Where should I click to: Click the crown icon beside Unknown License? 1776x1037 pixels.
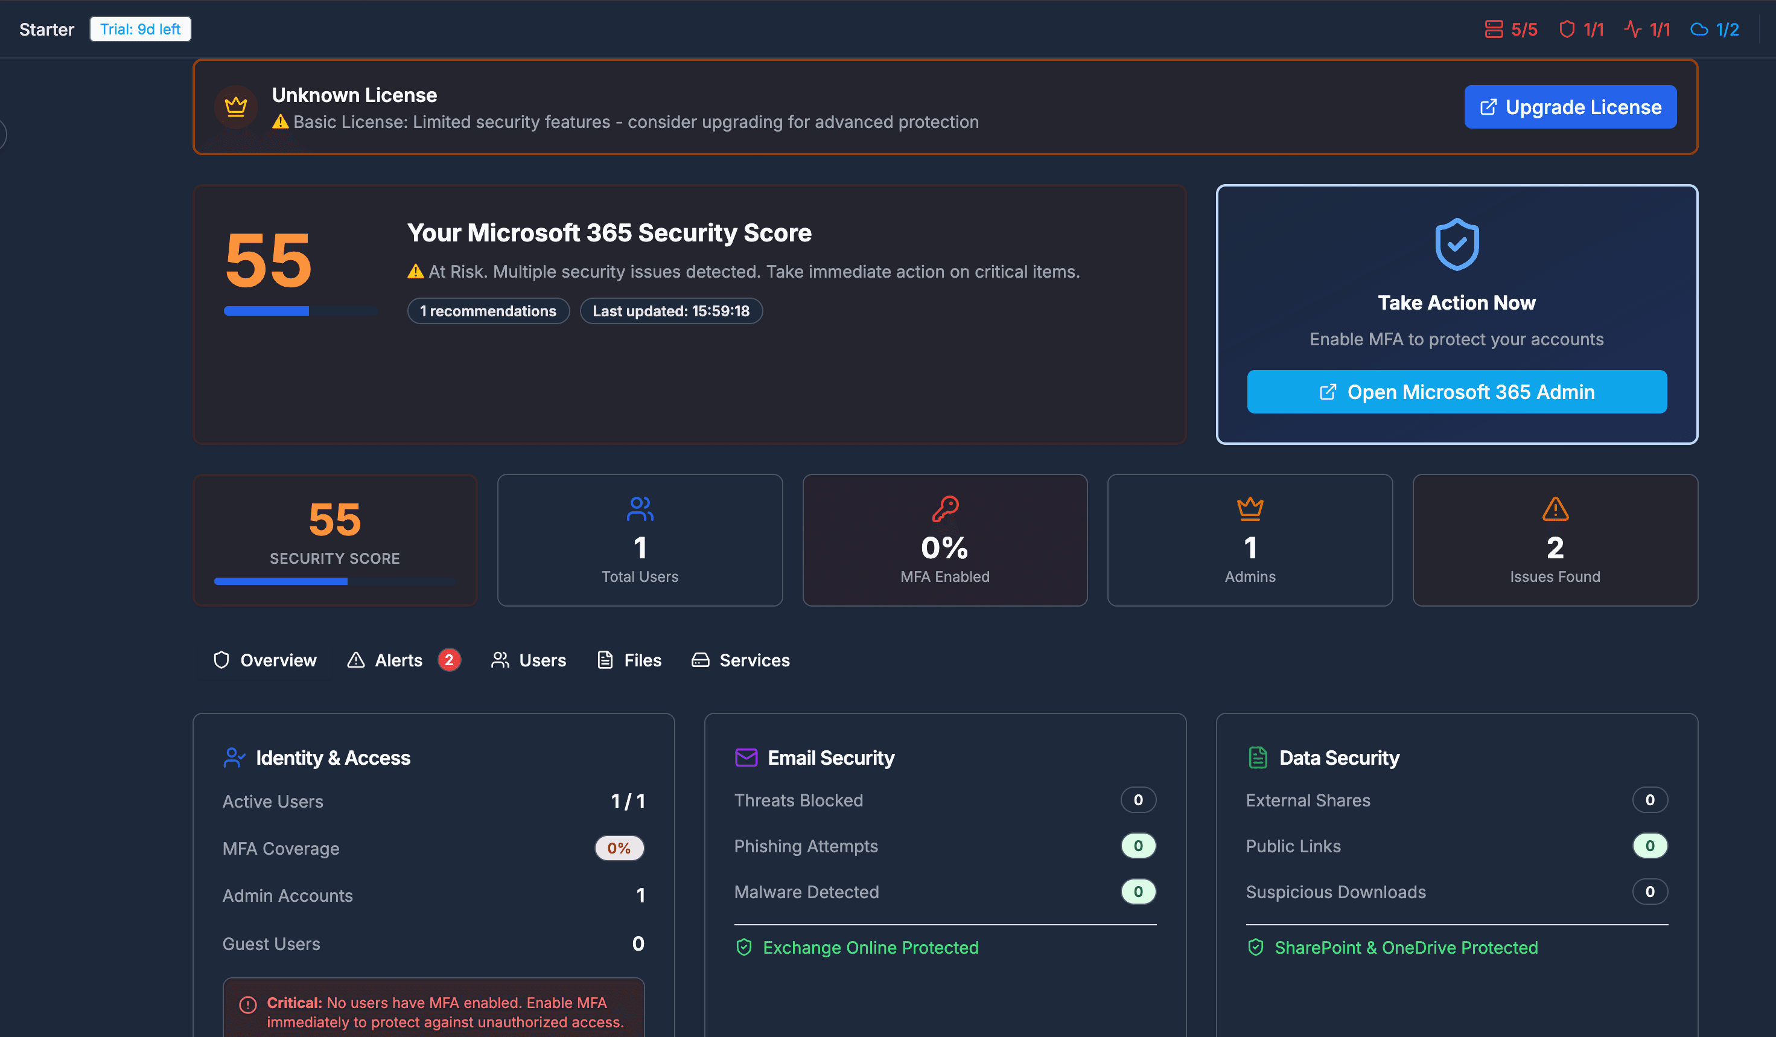point(235,106)
